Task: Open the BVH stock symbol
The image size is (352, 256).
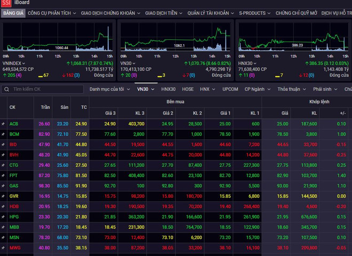Action: [14, 155]
